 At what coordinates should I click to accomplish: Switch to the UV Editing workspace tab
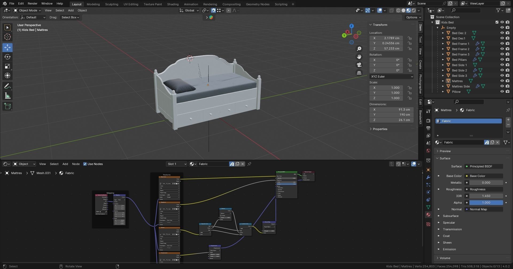click(x=131, y=4)
